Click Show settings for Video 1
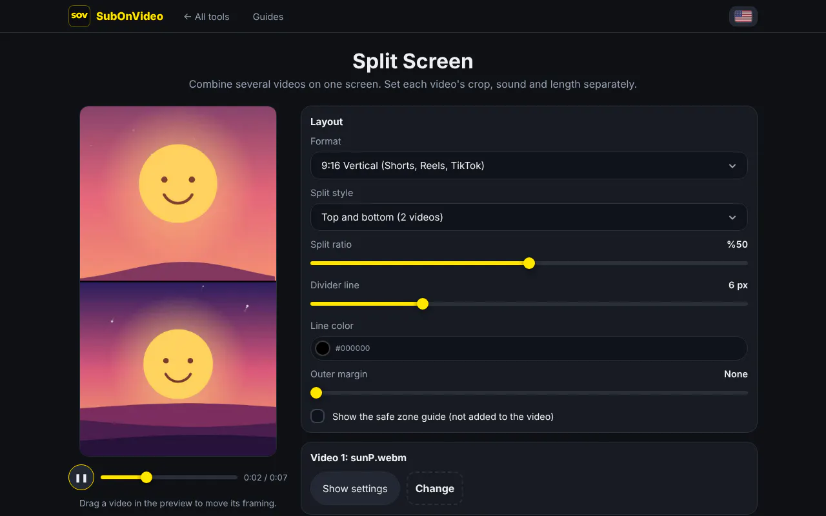 coord(355,488)
